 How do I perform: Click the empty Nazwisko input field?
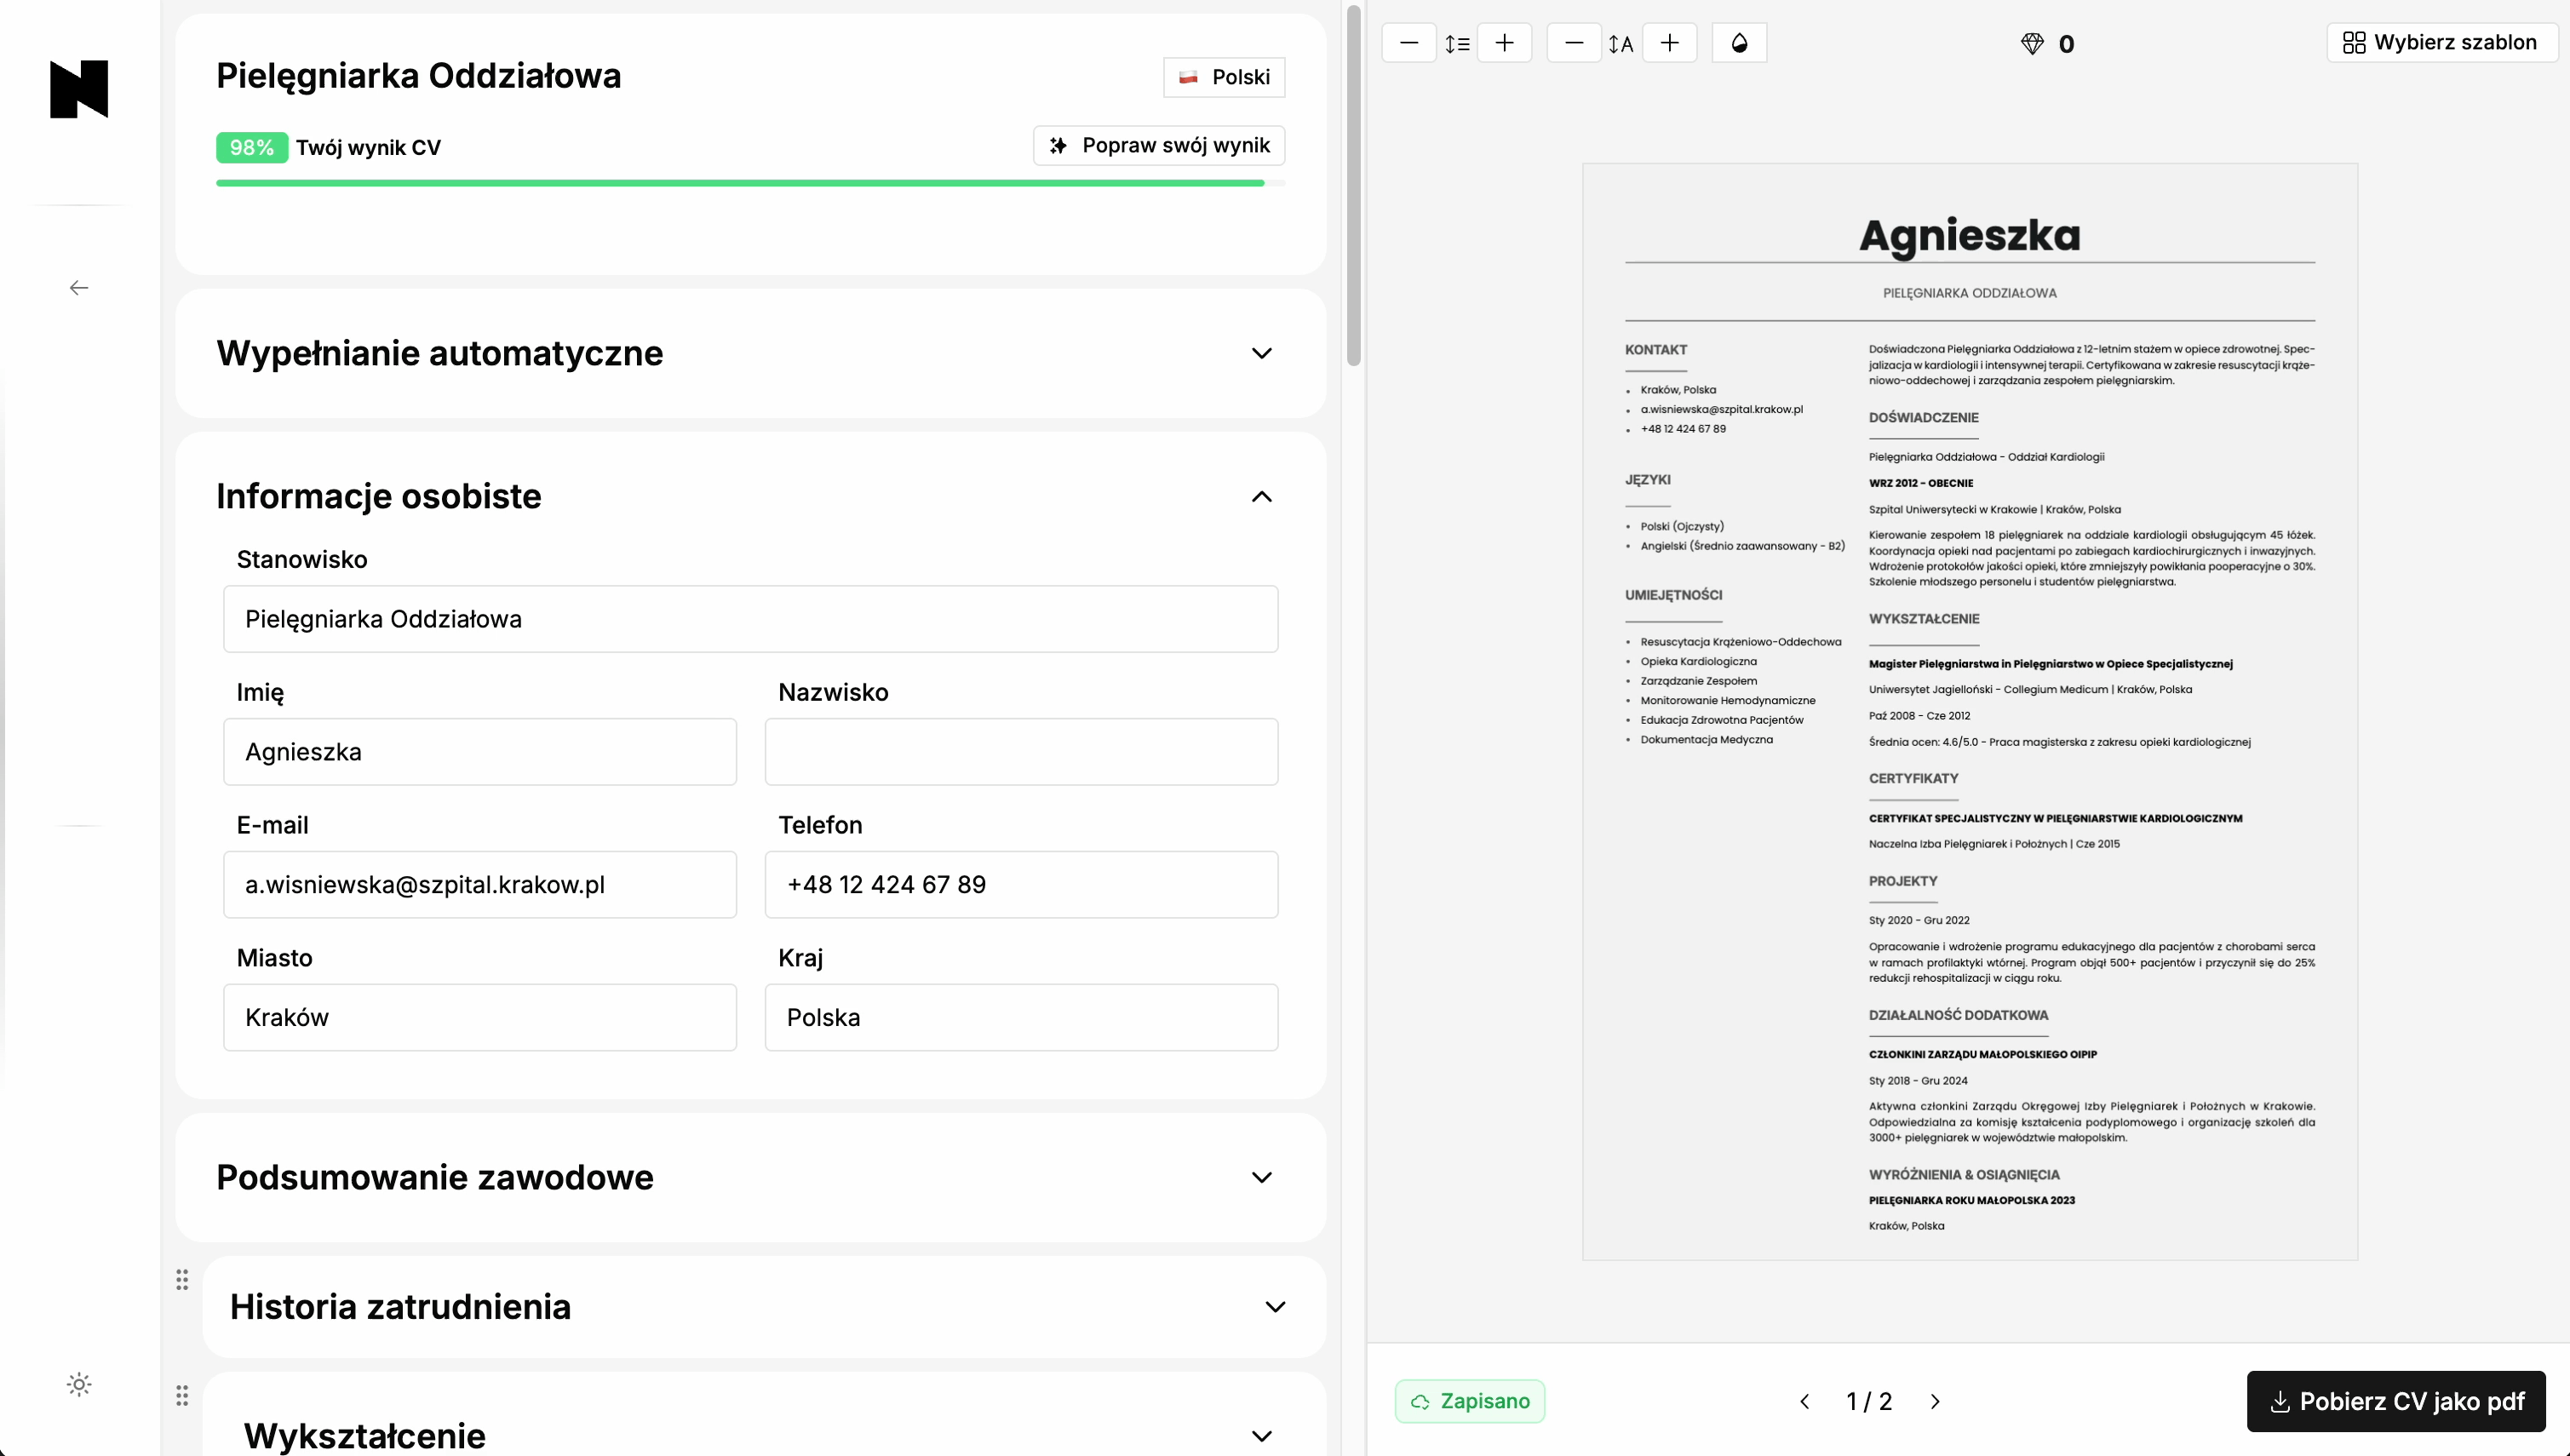click(x=1021, y=752)
